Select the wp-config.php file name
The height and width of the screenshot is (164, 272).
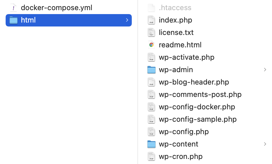click(x=184, y=132)
